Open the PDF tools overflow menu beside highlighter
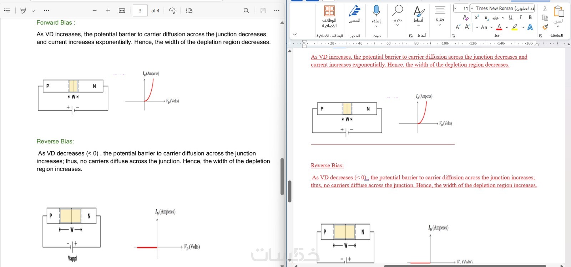Viewport: 571px width, 267px height. [x=46, y=11]
